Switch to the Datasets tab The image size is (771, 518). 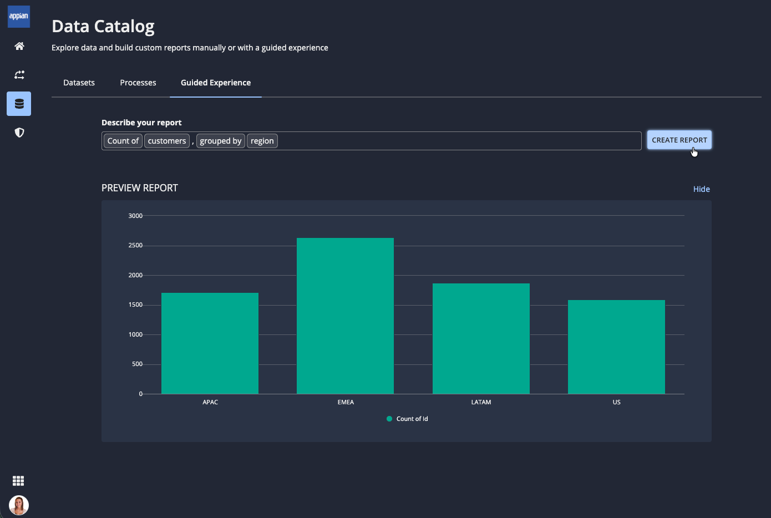(x=79, y=83)
